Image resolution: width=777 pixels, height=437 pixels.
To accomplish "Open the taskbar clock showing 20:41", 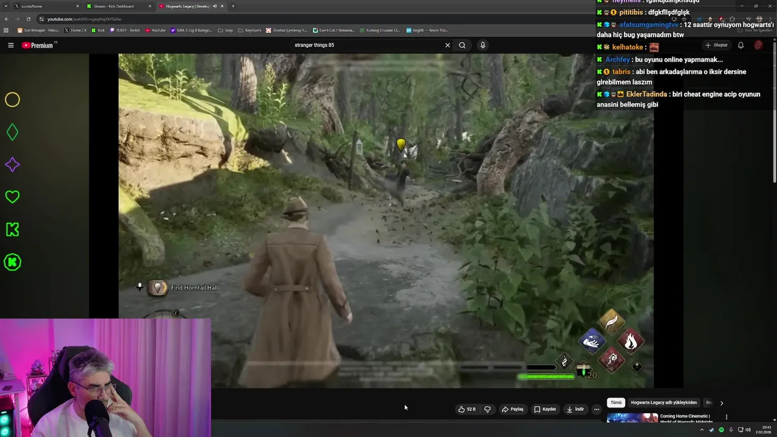I will pyautogui.click(x=763, y=430).
